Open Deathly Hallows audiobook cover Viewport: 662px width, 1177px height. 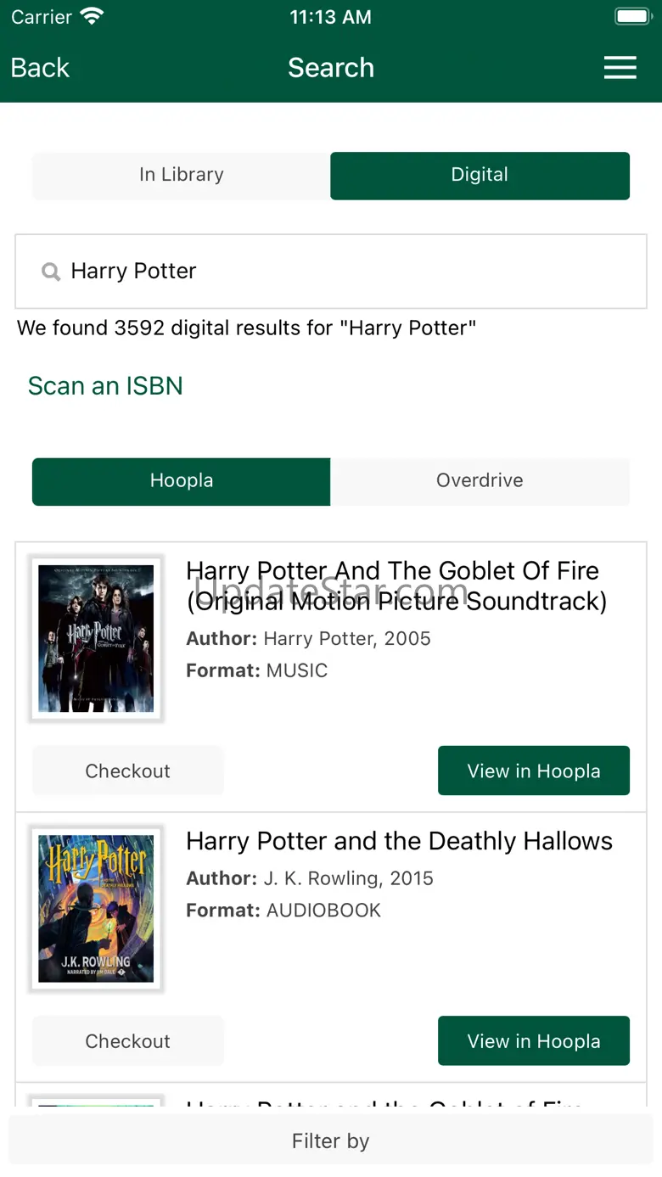click(96, 909)
